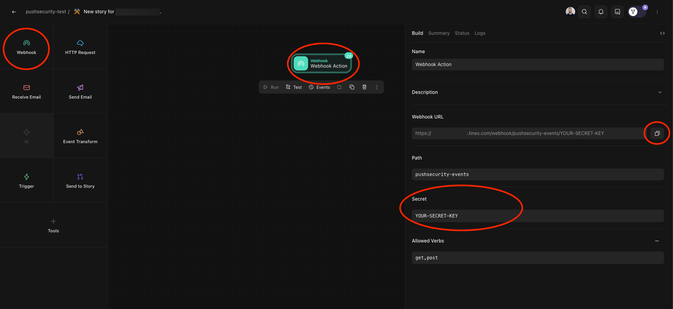Open the pushsecurity-test breadcrumb link
The height and width of the screenshot is (309, 673).
click(x=46, y=12)
